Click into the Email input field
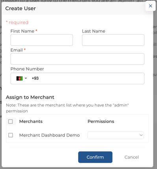 pyautogui.click(x=77, y=59)
